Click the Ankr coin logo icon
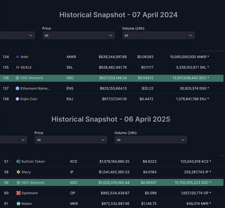 tap(18, 57)
